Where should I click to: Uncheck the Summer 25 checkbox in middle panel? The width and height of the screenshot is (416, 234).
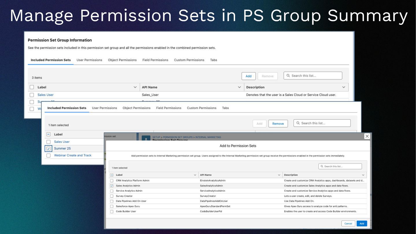point(48,148)
